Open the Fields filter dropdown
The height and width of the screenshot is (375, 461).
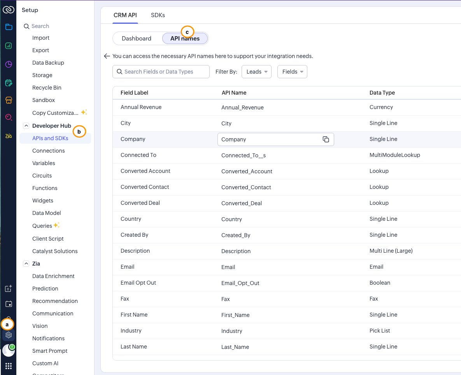pos(292,72)
